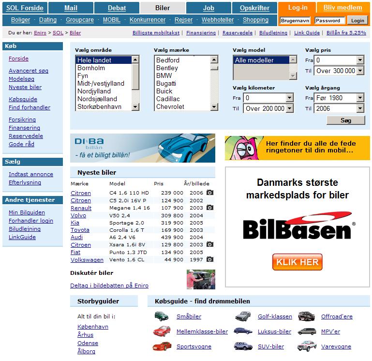Select Alle modeller in model list
372x361 pixels.
pos(261,60)
